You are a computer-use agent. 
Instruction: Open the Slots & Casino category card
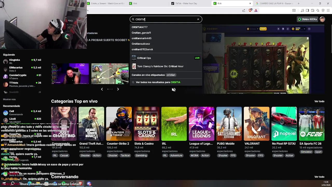[x=146, y=124]
